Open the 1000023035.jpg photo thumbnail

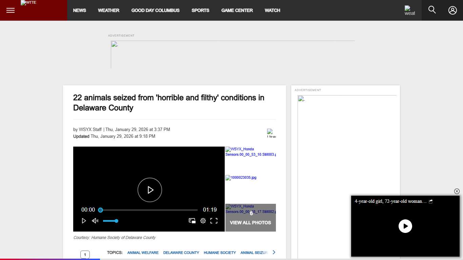pos(241,178)
